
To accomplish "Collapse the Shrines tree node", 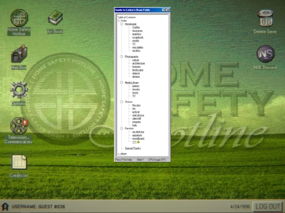I will [x=121, y=102].
